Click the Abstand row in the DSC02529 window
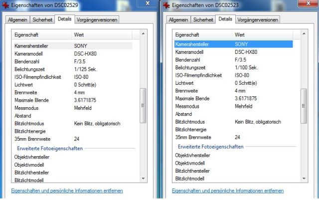The image size is (319, 213). coord(73,116)
